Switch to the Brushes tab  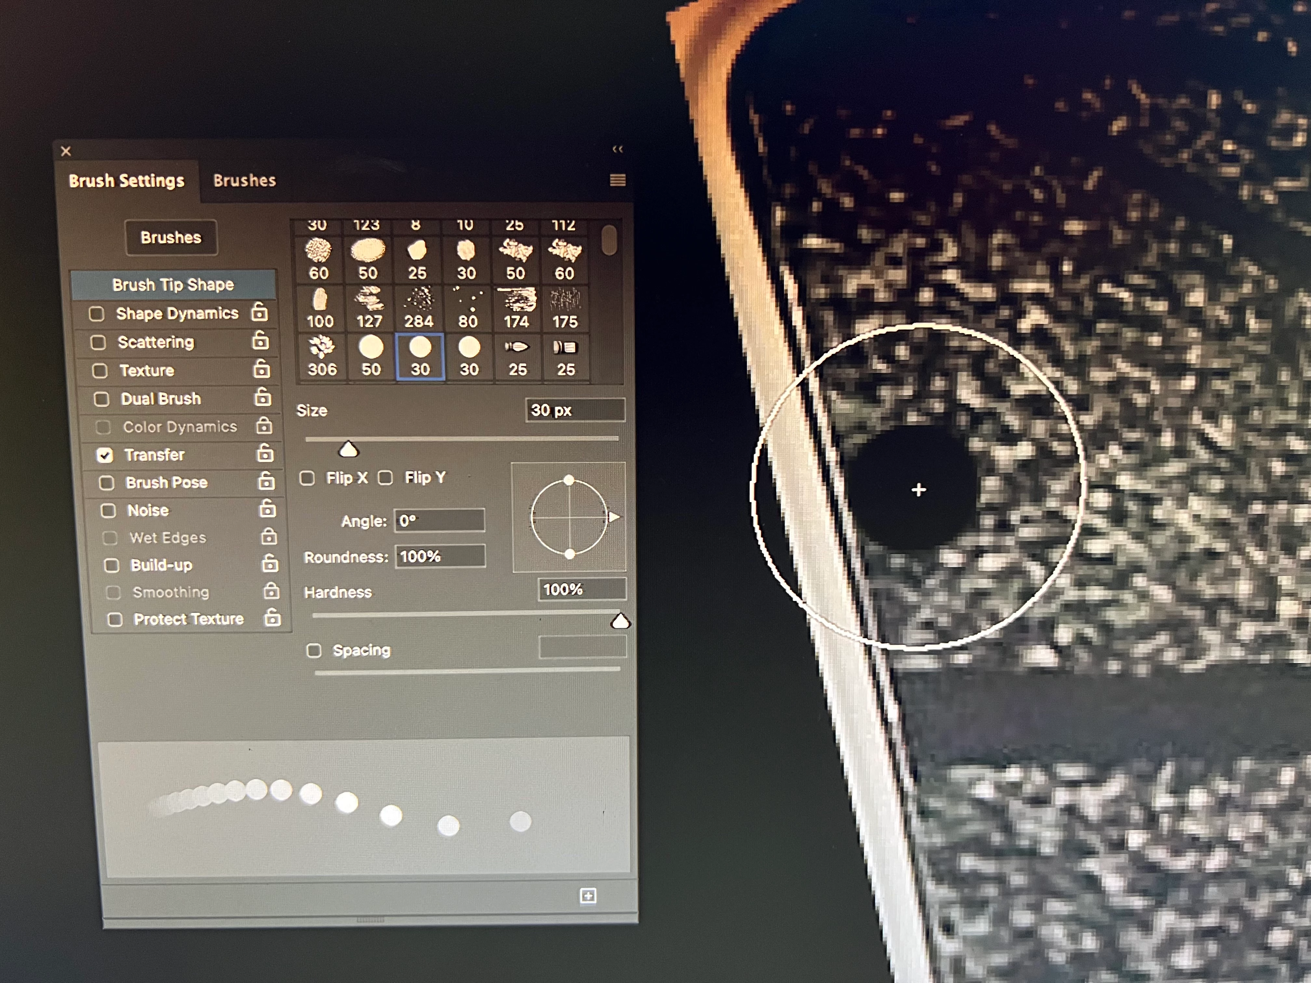244,180
